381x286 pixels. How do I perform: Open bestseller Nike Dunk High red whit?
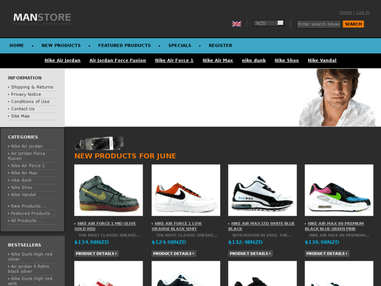(30, 281)
